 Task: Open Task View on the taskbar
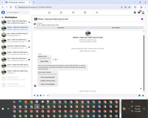pyautogui.click(x=8, y=109)
